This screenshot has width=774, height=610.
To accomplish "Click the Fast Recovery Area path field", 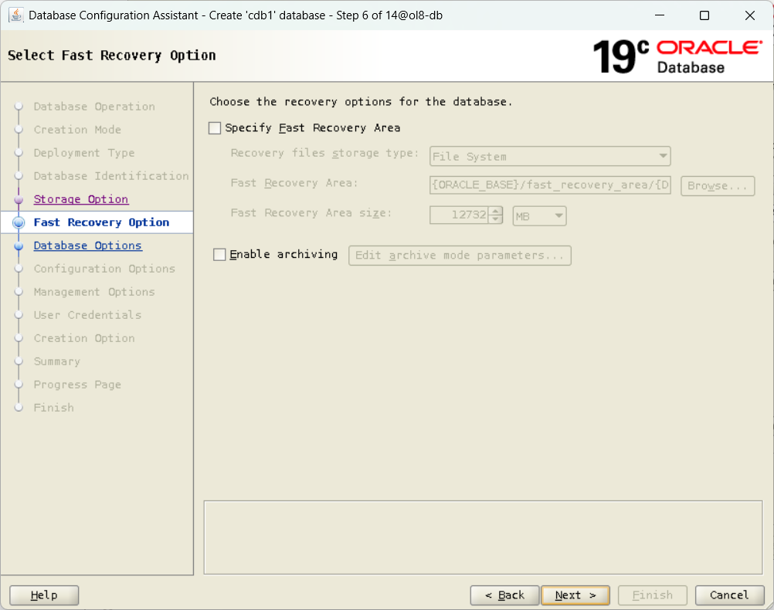I will pos(550,185).
